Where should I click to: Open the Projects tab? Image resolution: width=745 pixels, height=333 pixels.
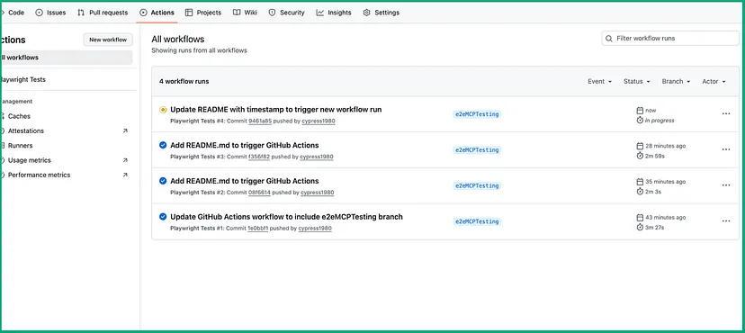(202, 13)
